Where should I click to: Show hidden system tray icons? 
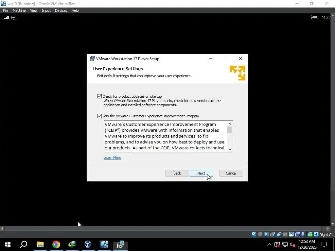click(269, 244)
